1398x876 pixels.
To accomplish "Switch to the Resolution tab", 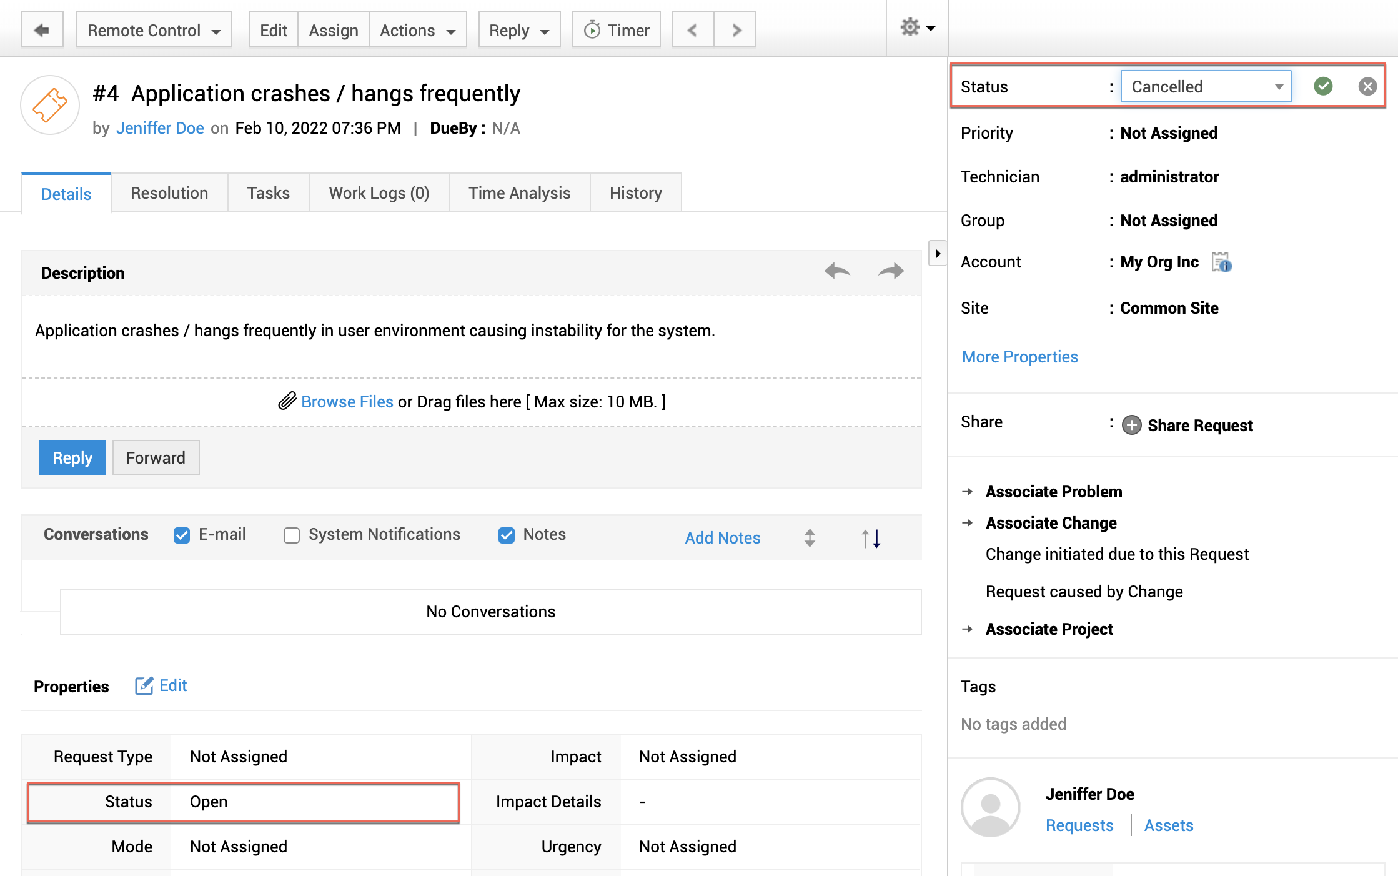I will tap(169, 193).
